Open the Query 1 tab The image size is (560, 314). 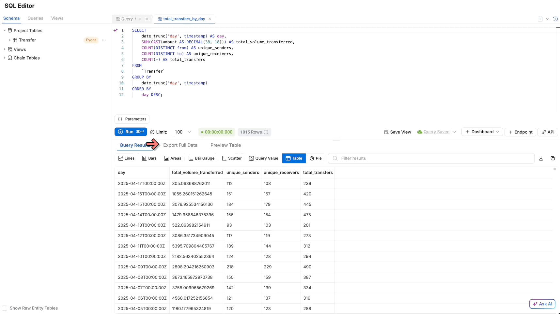(129, 19)
